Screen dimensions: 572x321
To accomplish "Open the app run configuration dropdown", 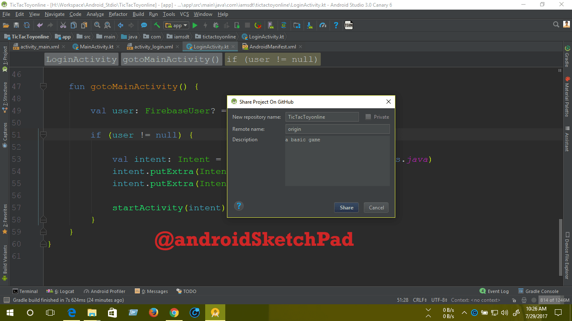I will [x=176, y=25].
